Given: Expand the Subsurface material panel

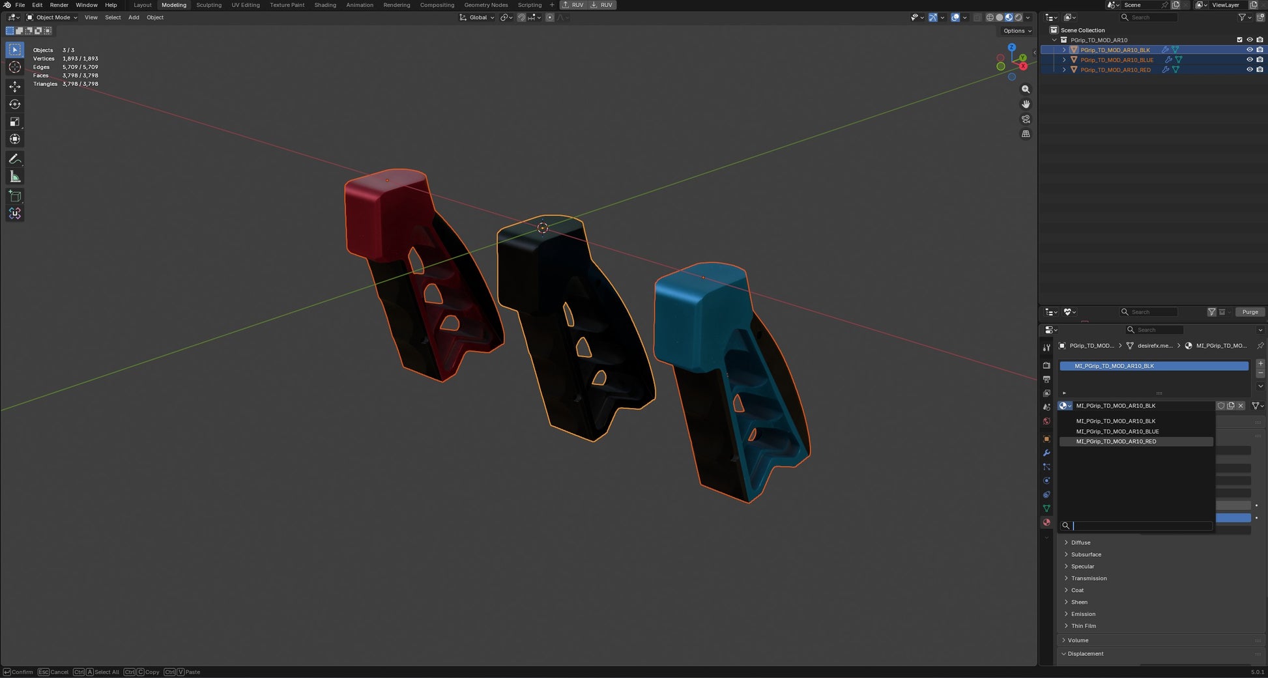Looking at the screenshot, I should 1086,555.
